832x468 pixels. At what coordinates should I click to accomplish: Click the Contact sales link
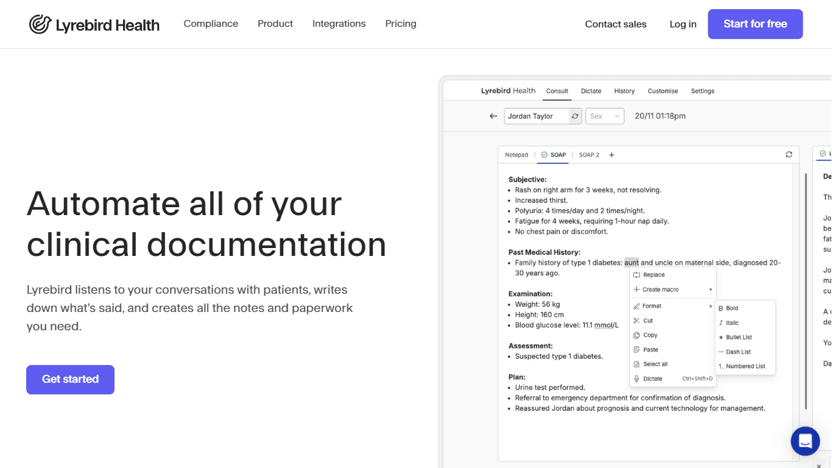tap(616, 24)
